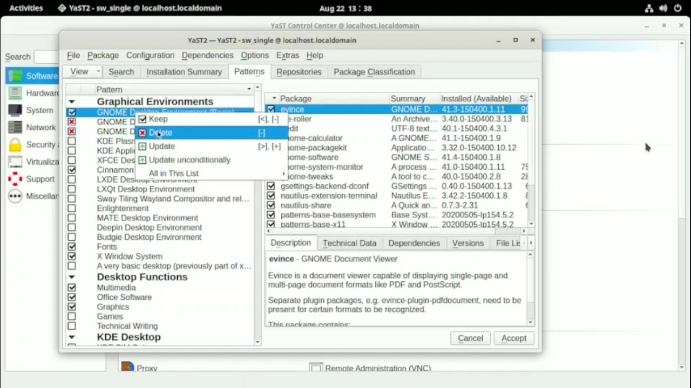This screenshot has width=691, height=388.
Task: Click the Cancel button
Action: [x=470, y=338]
